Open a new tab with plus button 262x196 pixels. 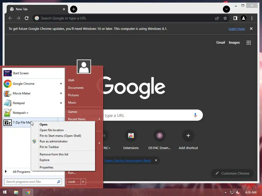pos(74,9)
